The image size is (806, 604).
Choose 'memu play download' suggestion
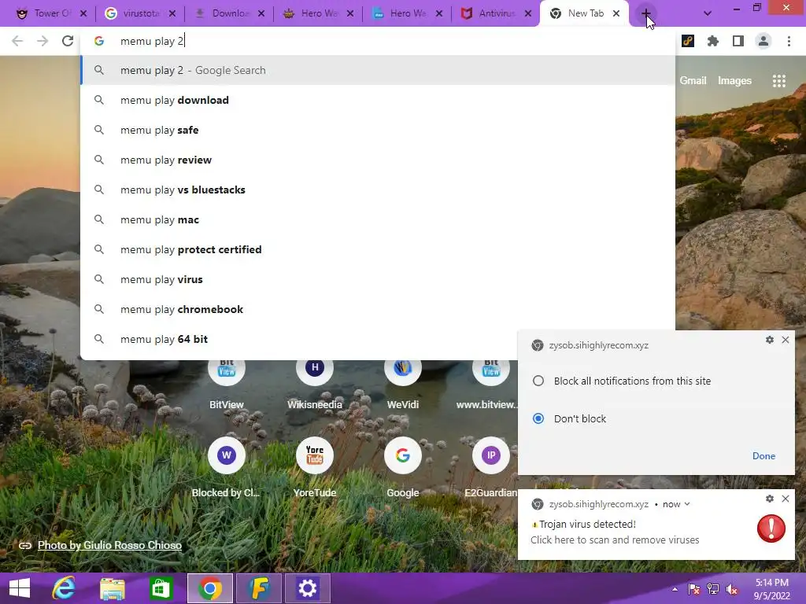pyautogui.click(x=378, y=100)
